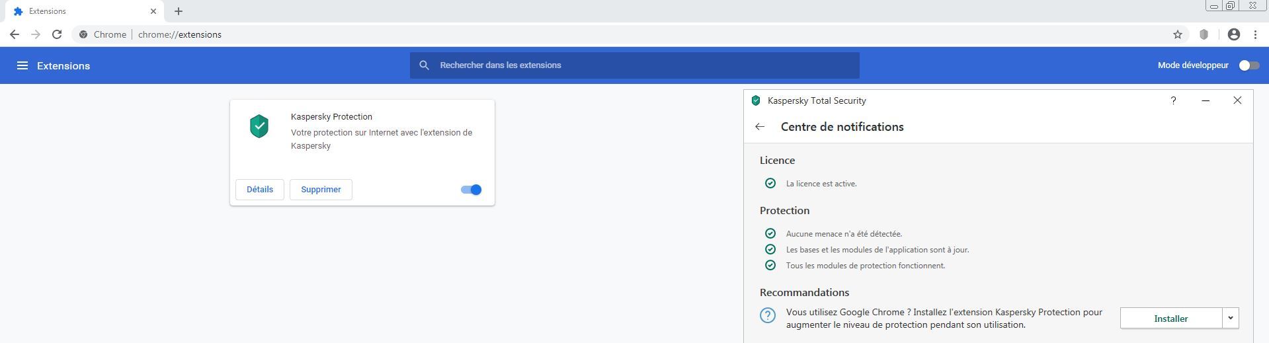Click the Kaspersky Protection shield logo on card
This screenshot has width=1269, height=343.
[259, 126]
